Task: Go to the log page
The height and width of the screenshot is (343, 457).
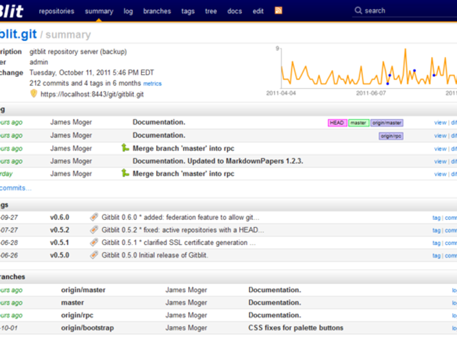Action: 128,11
